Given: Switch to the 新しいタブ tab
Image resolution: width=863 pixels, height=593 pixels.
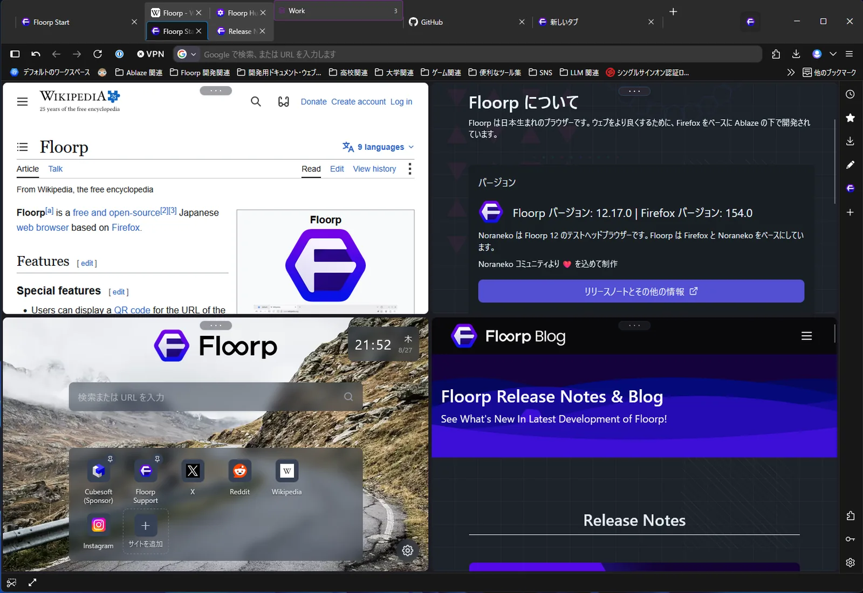Looking at the screenshot, I should click(x=597, y=22).
